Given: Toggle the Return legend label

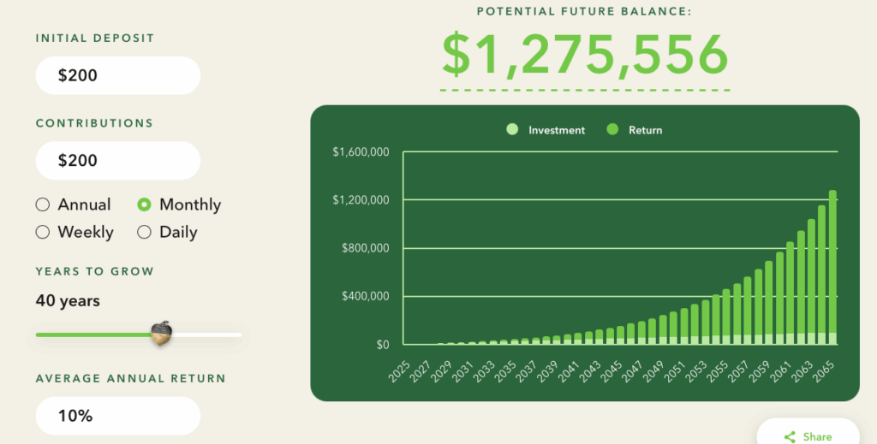Looking at the screenshot, I should coord(646,130).
